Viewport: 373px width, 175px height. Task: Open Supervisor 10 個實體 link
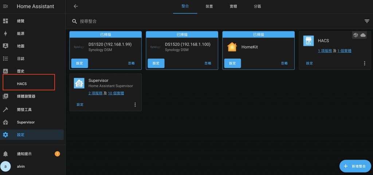point(116,93)
